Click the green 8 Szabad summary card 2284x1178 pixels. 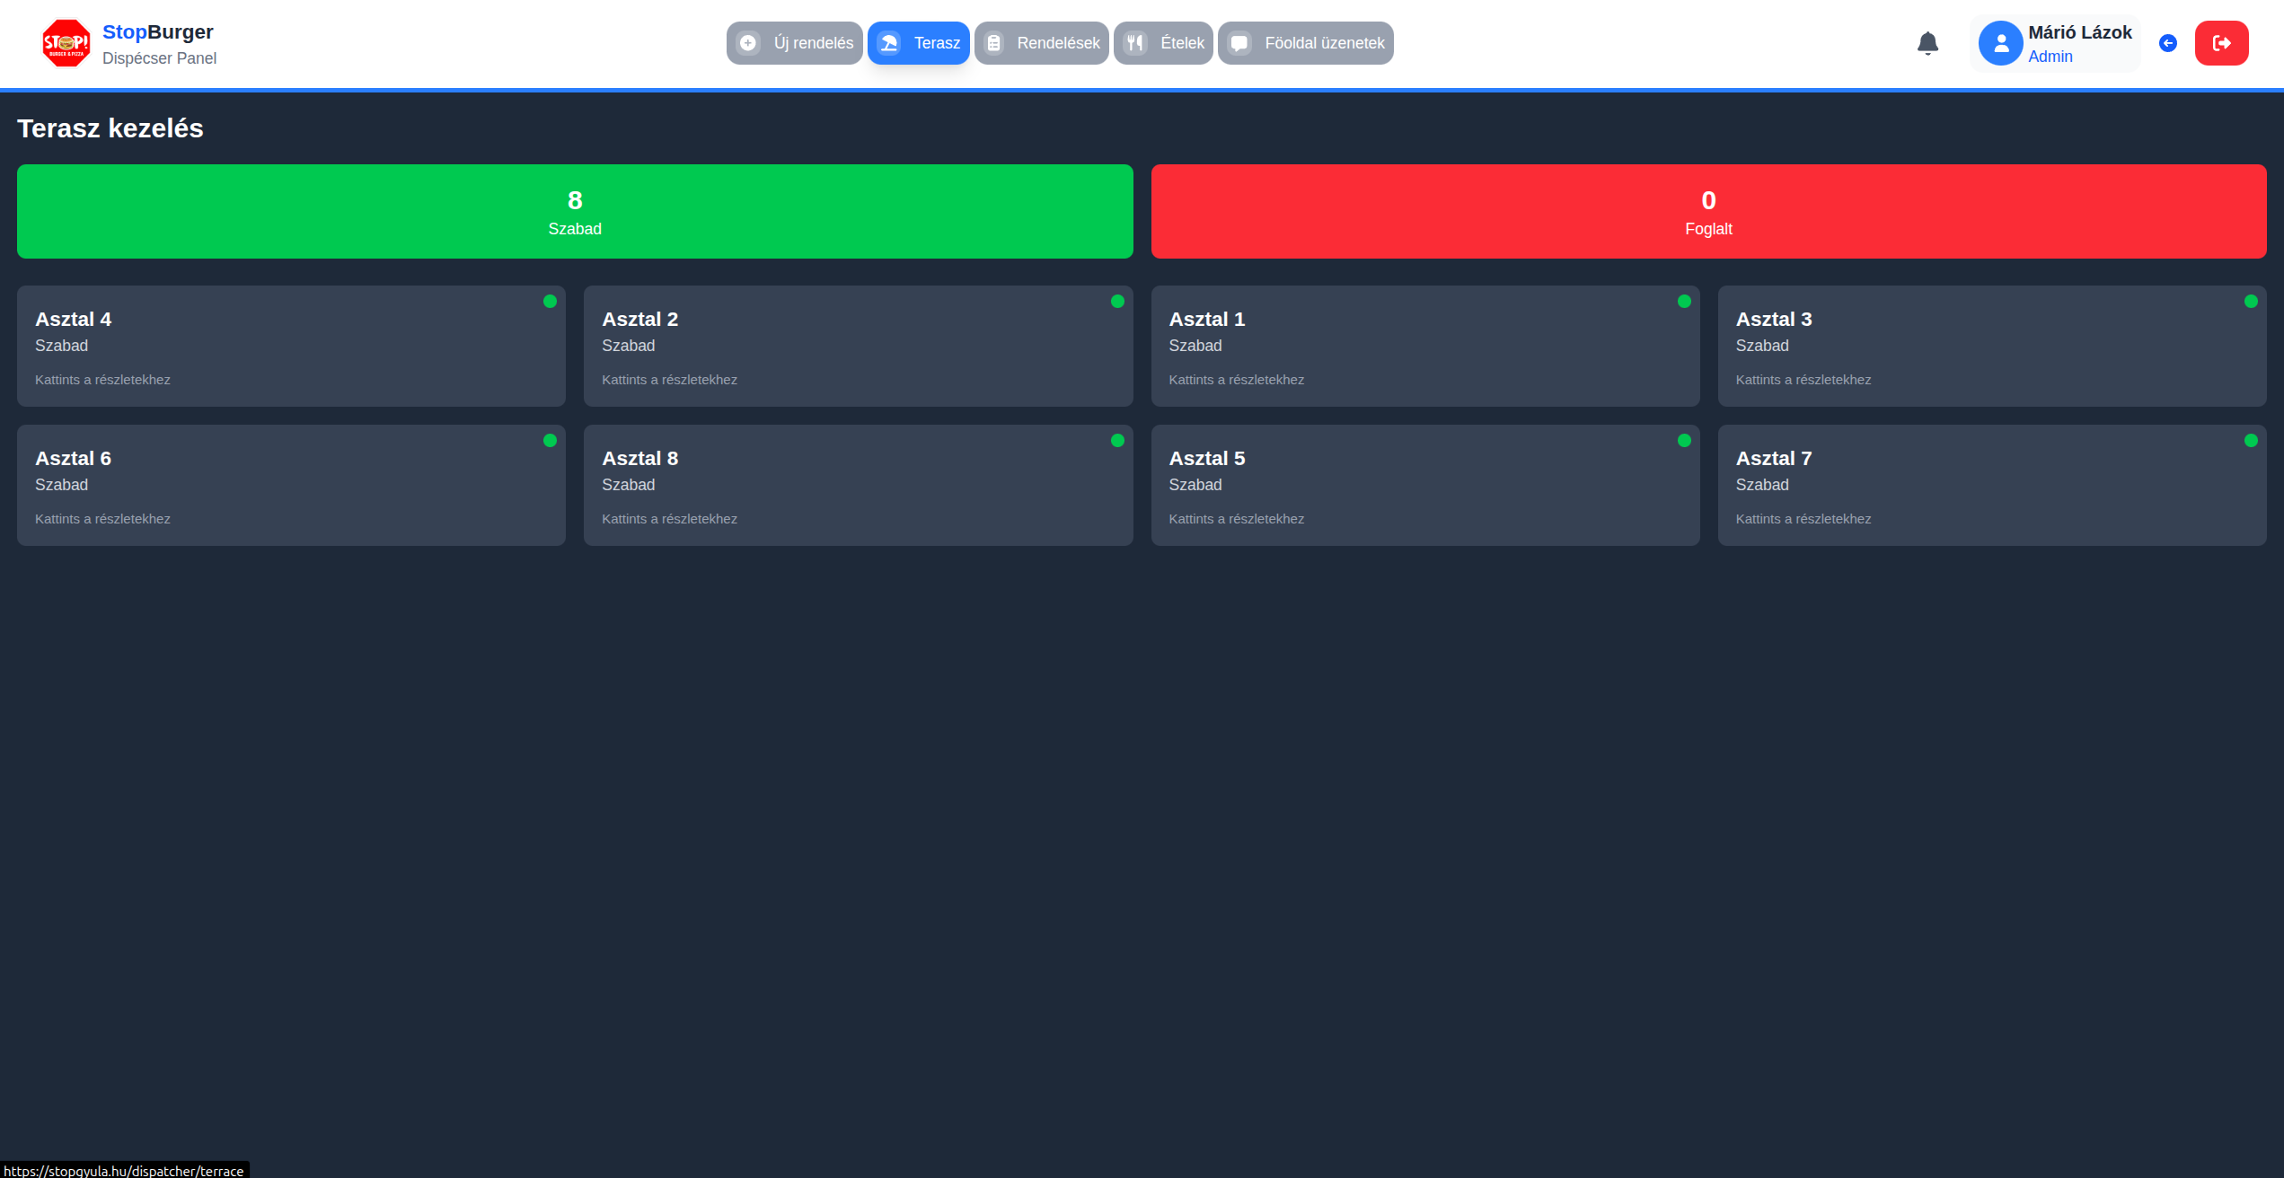click(575, 212)
